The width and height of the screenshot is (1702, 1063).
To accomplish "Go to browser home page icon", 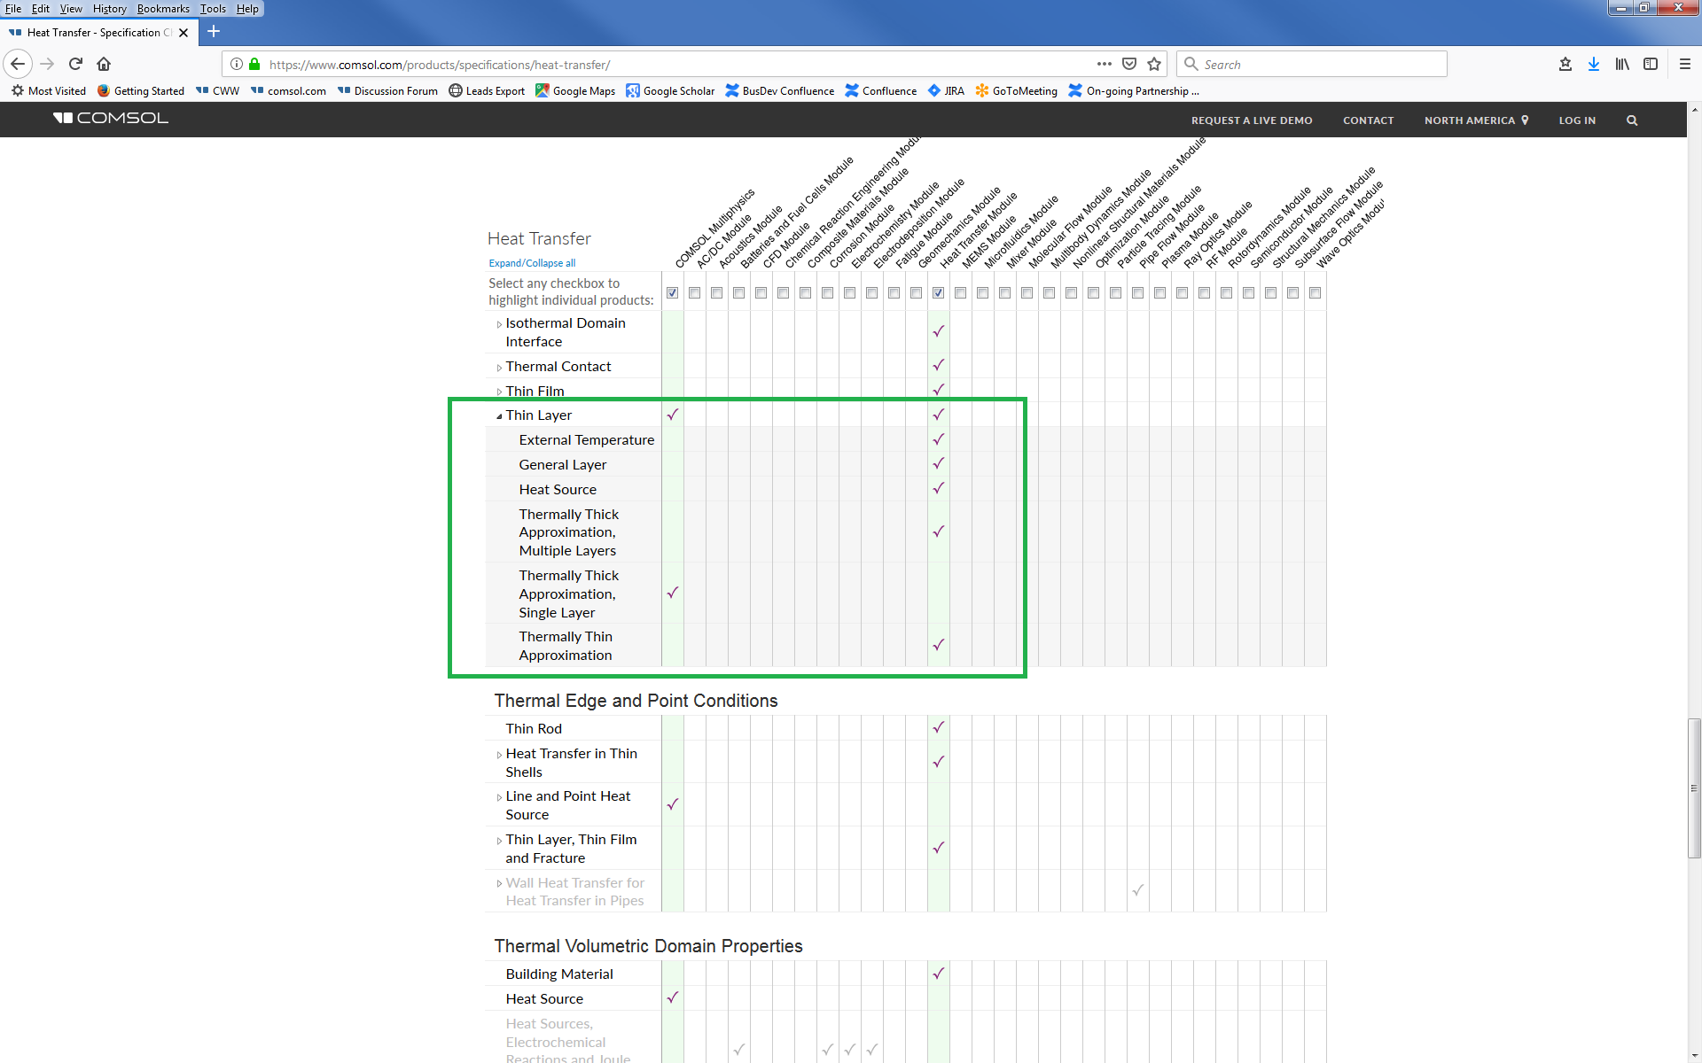I will click(x=104, y=64).
